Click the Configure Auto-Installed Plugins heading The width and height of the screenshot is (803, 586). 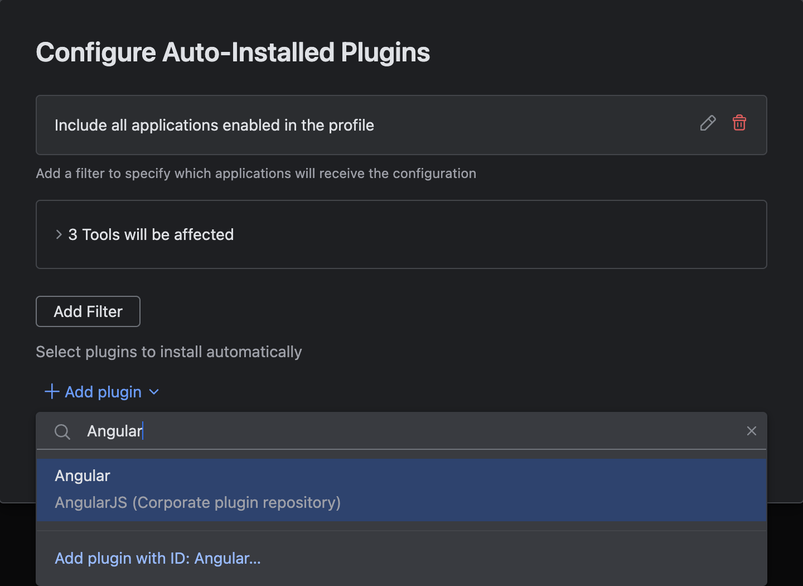click(233, 52)
